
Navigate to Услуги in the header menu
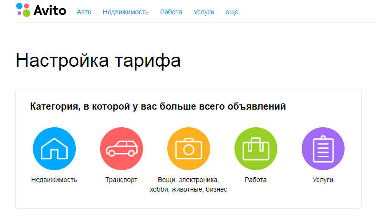[204, 12]
